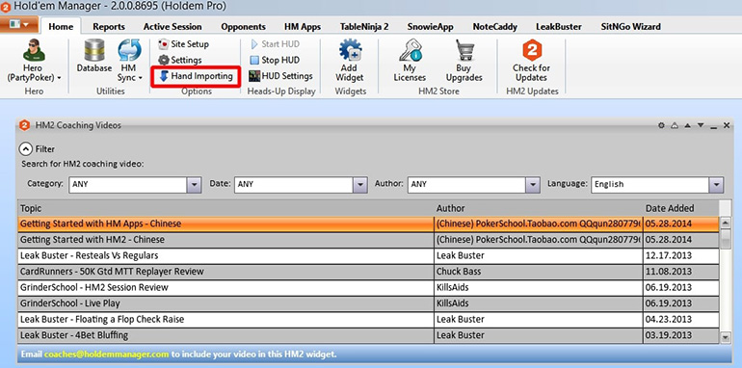
Task: Switch to the Reports tab
Action: pyautogui.click(x=109, y=26)
